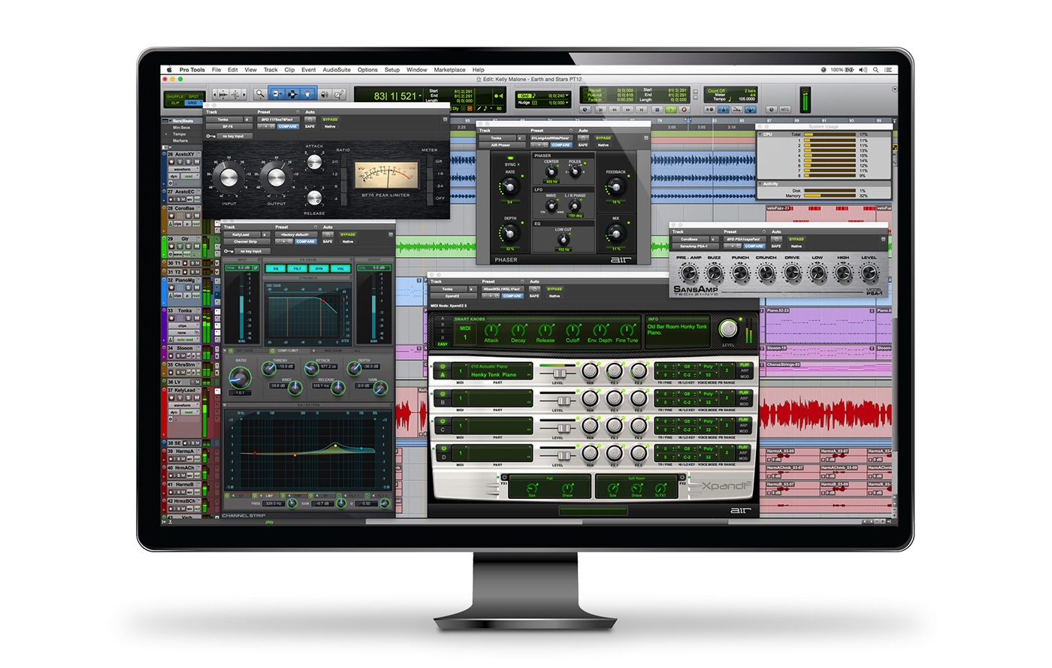This screenshot has height=668, width=1052.
Task: Open the waveform track view dropdown on AcstcXY
Action: coord(184,169)
